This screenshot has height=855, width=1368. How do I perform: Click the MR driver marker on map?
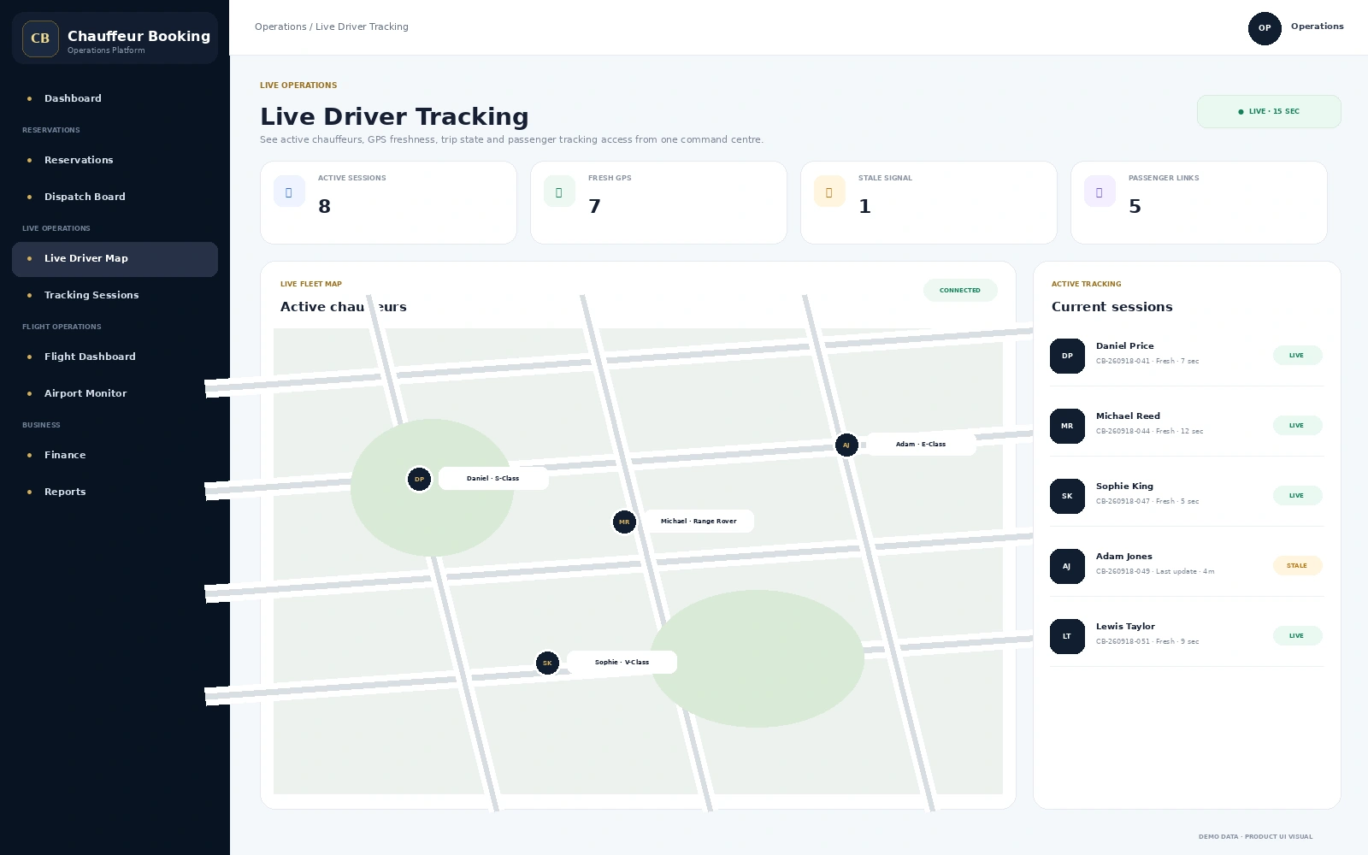pos(624,522)
